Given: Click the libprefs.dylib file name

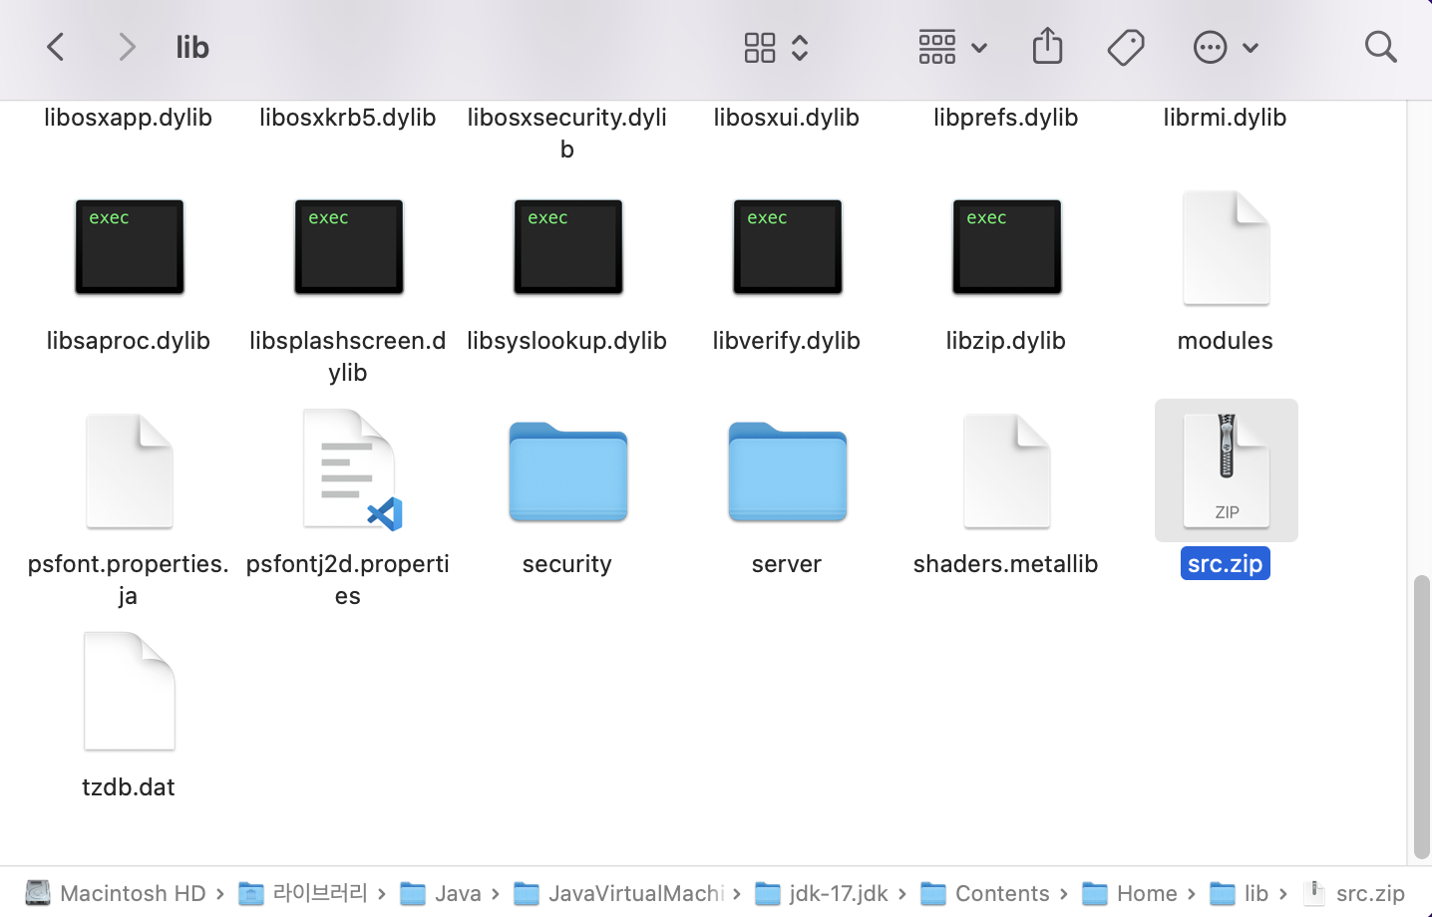Looking at the screenshot, I should (1006, 118).
